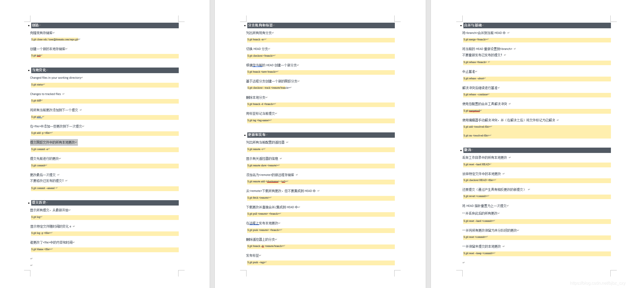Select the "更新和发布" section heading
This screenshot has height=288, width=628.
coord(257,135)
